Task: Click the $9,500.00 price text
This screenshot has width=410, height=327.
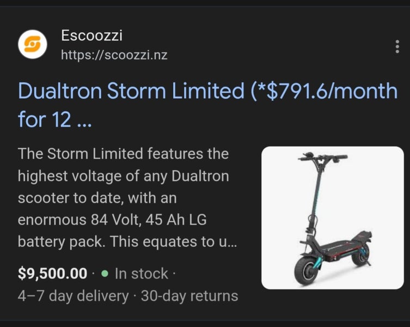Action: click(x=52, y=273)
